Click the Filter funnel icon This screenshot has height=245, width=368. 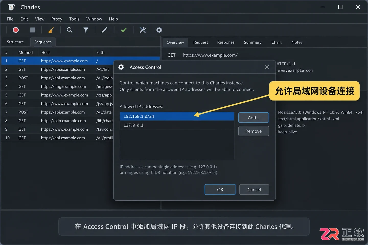(86, 30)
